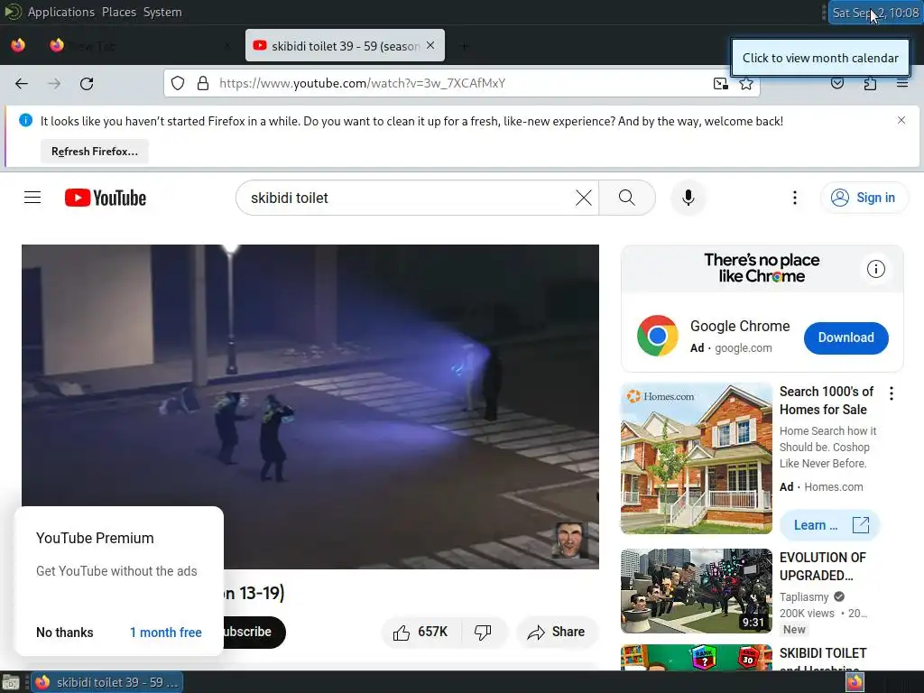924x693 pixels.
Task: Open a new tab with the plus button
Action: point(465,46)
